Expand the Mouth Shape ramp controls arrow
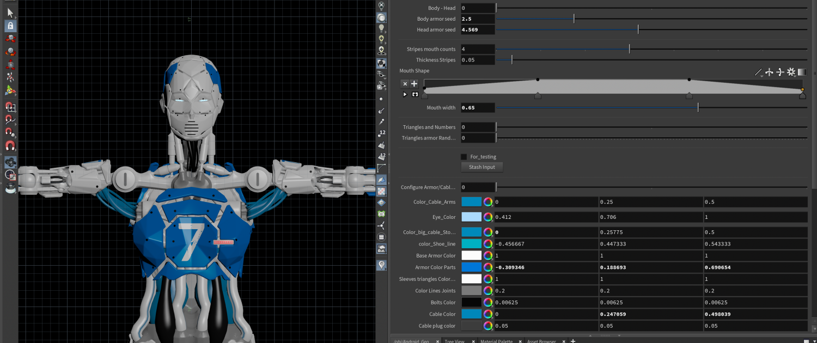 point(405,94)
